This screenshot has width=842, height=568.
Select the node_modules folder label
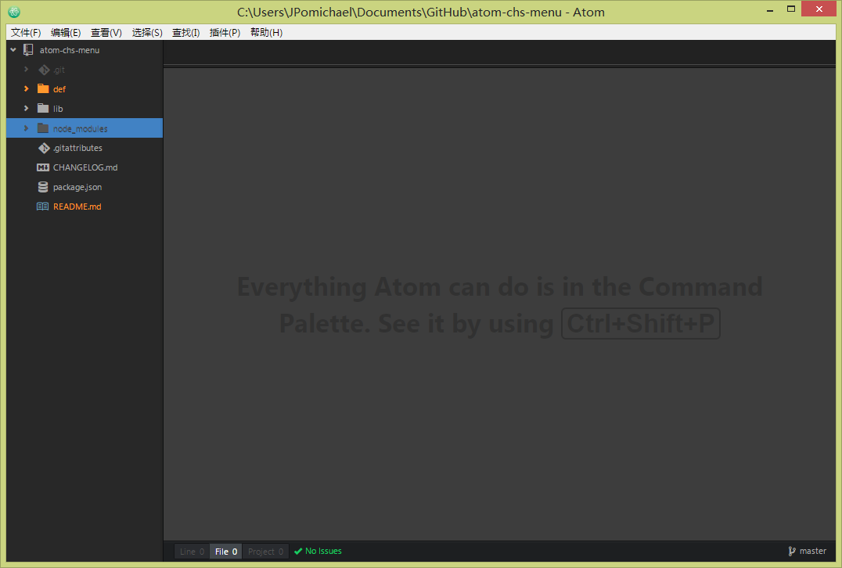(x=80, y=129)
